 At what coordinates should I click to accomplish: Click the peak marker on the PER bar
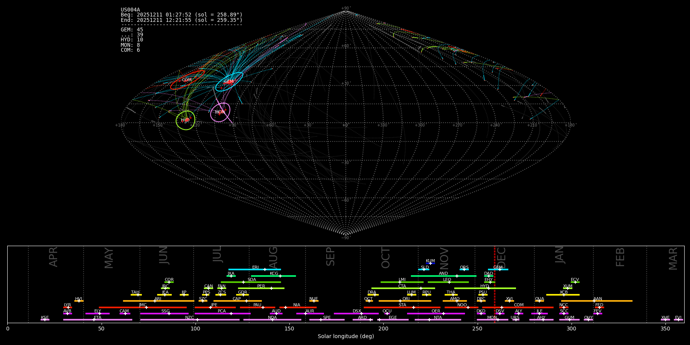point(271,288)
